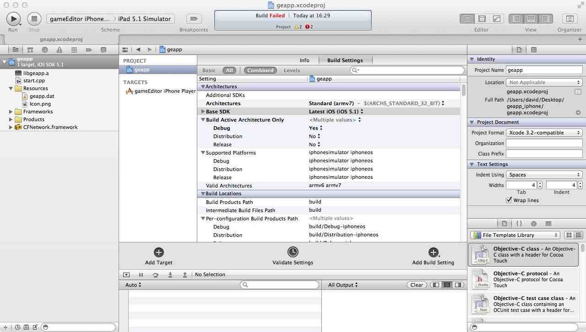
Task: Show the File inspector icon
Action: [x=519, y=50]
